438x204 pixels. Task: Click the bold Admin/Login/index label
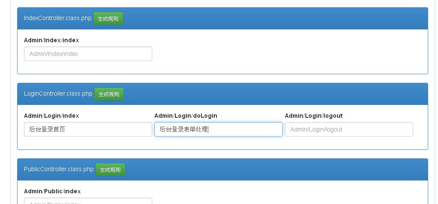click(51, 116)
